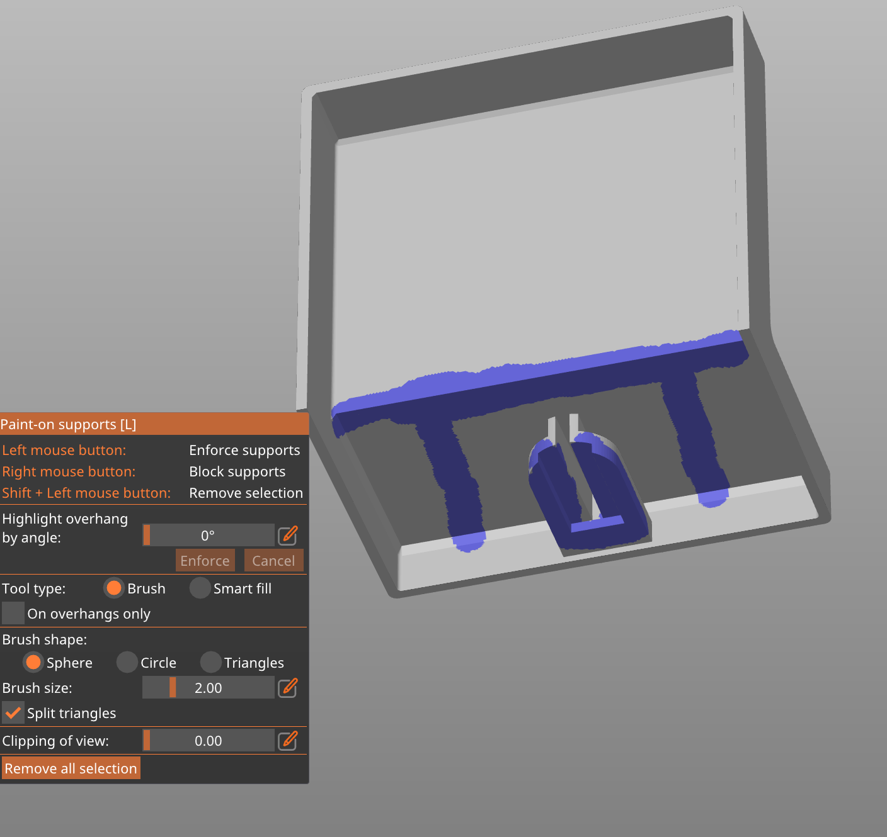This screenshot has width=887, height=837.
Task: Switch tool type to Smart fill
Action: coord(199,588)
